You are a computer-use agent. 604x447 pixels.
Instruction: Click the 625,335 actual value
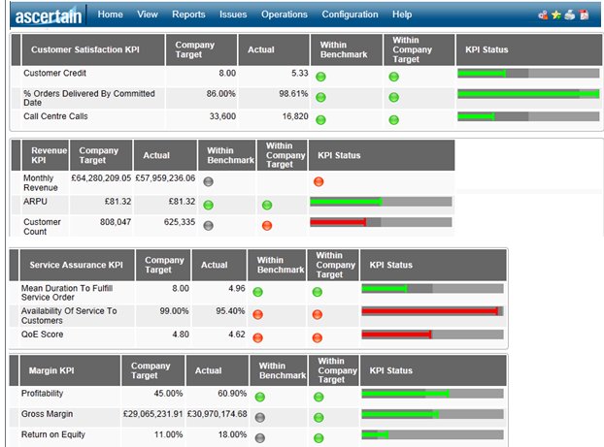[180, 222]
